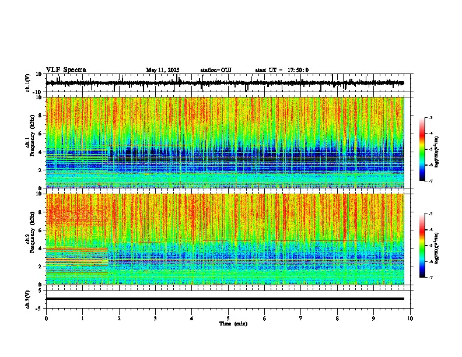Click the "4" kHz tick on ch.2 spectrogram
462x357 pixels.
pos(40,249)
